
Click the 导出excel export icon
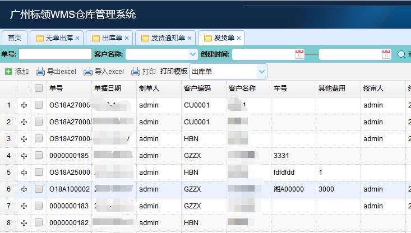click(40, 72)
